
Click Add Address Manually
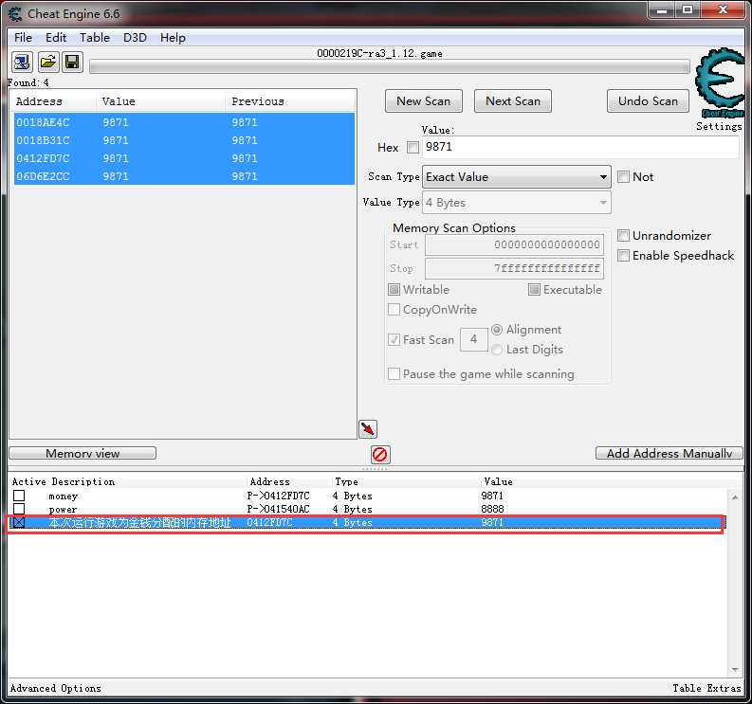pos(669,453)
